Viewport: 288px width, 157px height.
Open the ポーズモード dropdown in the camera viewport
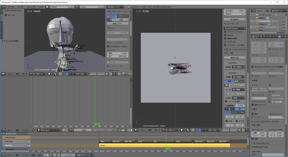click(38, 74)
